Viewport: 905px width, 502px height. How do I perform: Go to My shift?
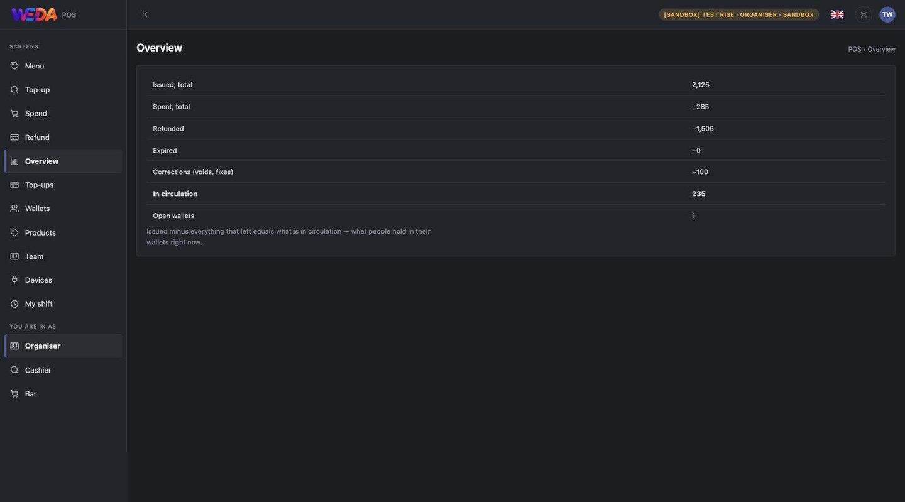click(x=63, y=304)
